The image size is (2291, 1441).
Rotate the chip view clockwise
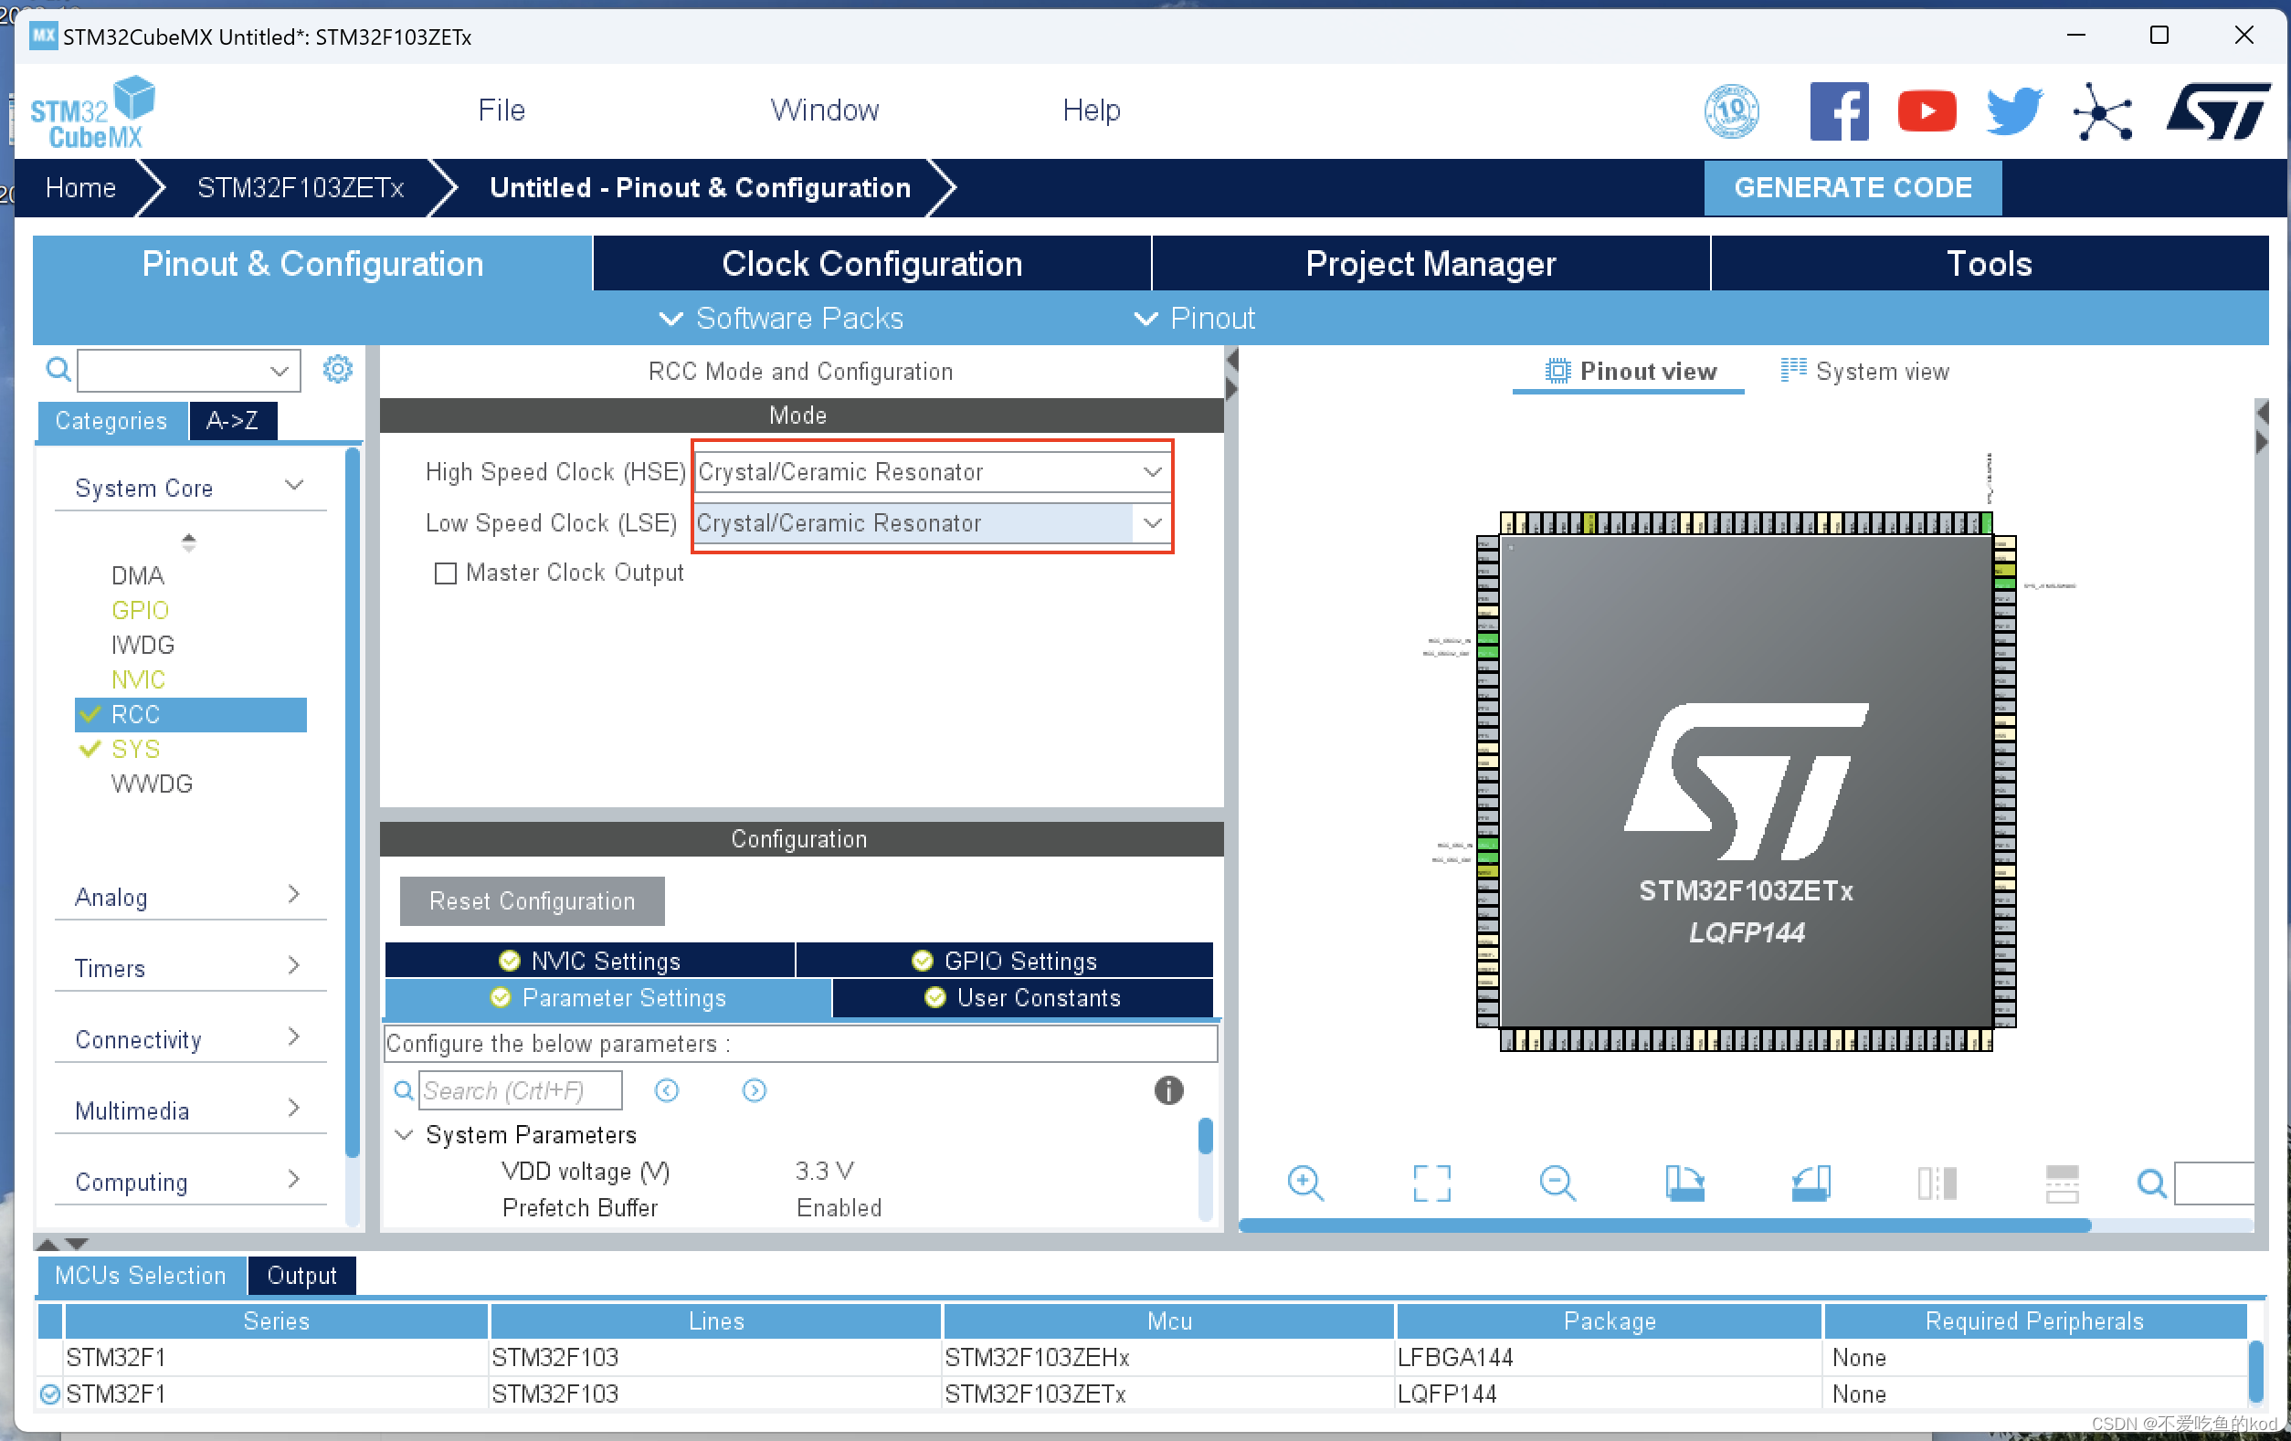[x=1684, y=1183]
